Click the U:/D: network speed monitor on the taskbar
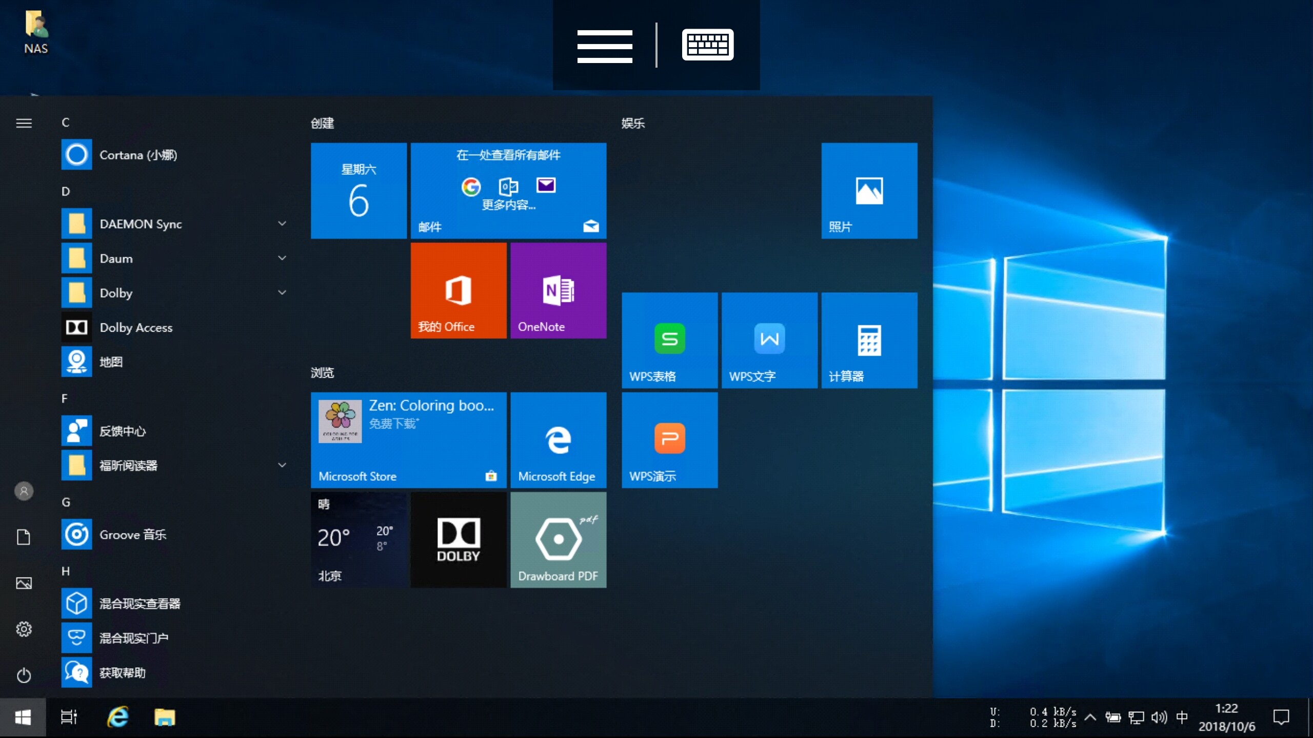This screenshot has height=738, width=1313. [1032, 717]
